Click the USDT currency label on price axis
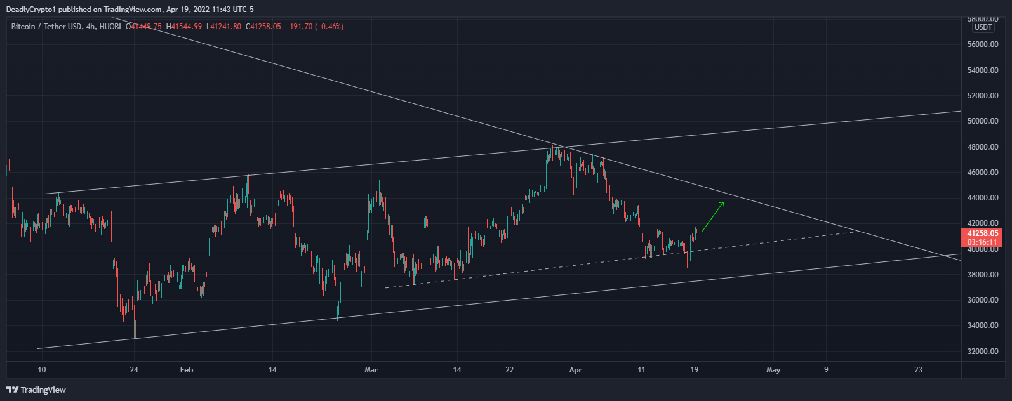Screen dimensions: 1012x401 [983, 27]
